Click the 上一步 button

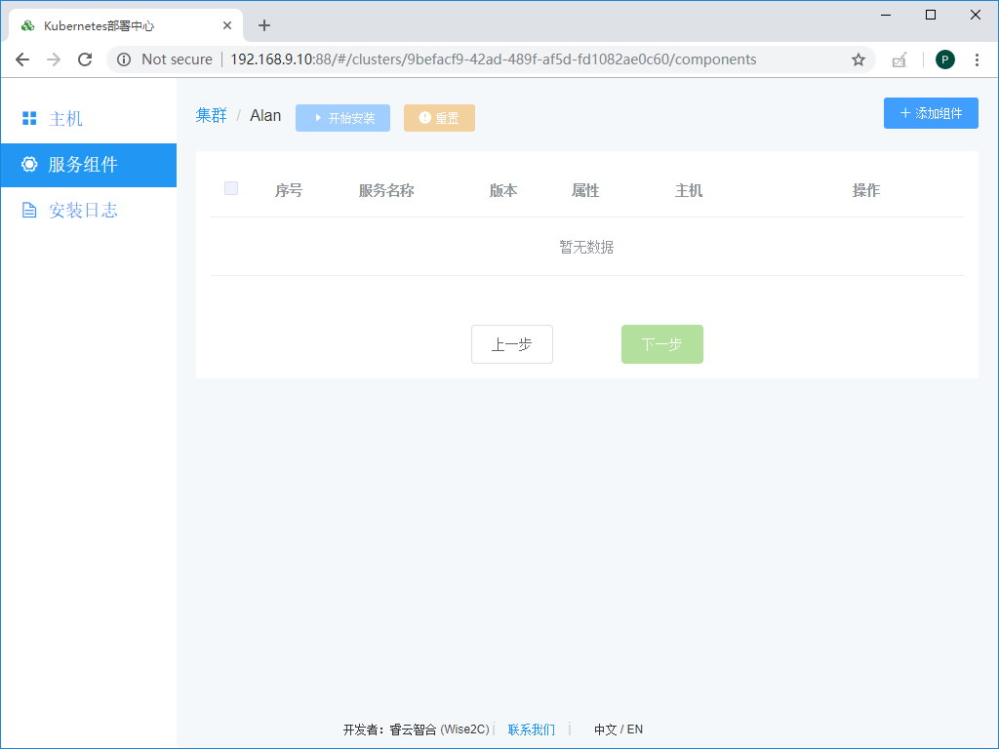[x=511, y=344]
